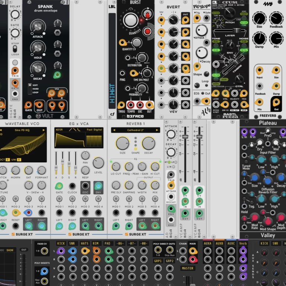Click the large QUANTITY knob on BURST
Image resolution: width=286 pixels, height=286 pixels.
point(131,20)
